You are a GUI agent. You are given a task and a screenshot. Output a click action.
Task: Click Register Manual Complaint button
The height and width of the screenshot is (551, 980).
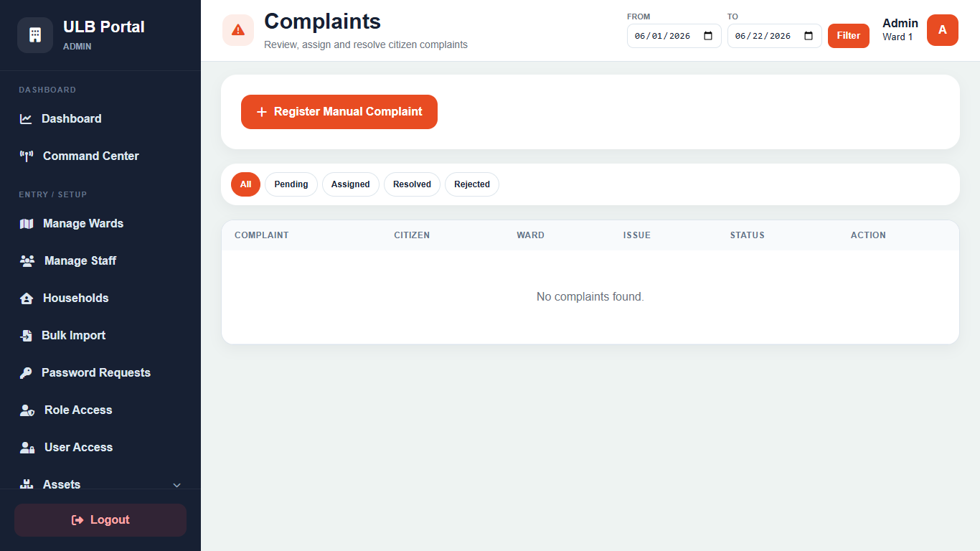(x=339, y=112)
